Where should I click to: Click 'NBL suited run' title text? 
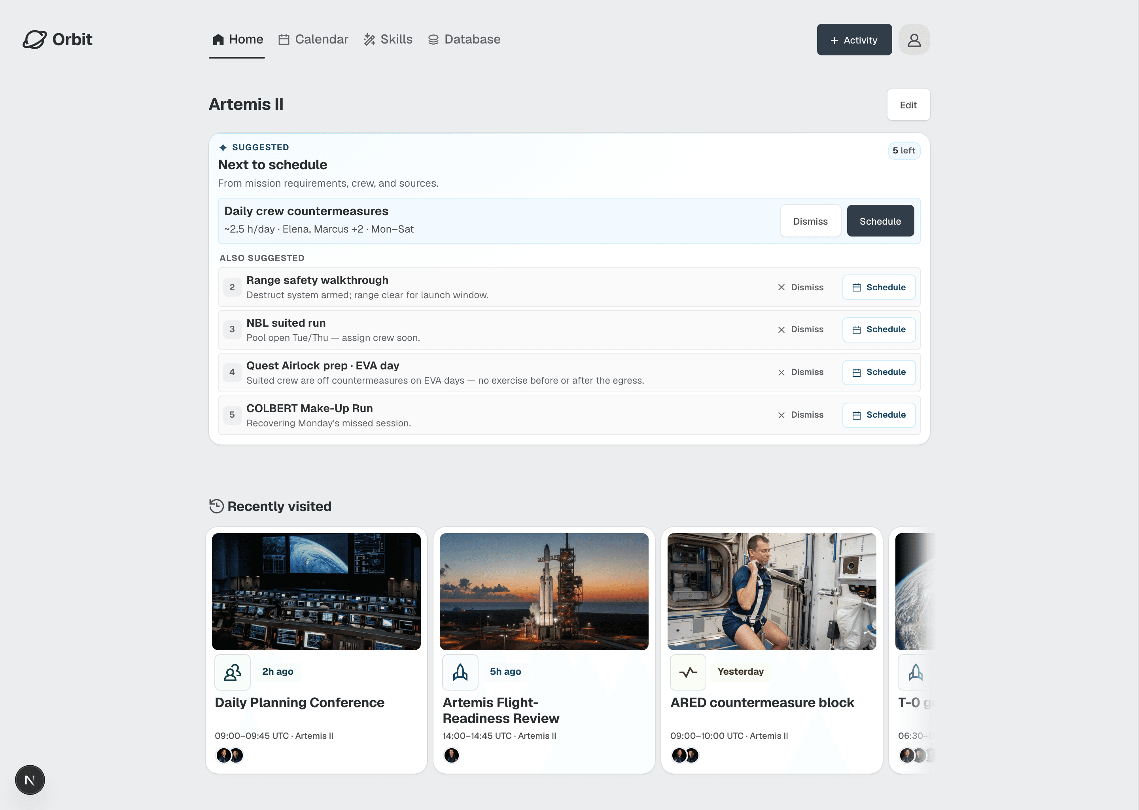pyautogui.click(x=286, y=323)
